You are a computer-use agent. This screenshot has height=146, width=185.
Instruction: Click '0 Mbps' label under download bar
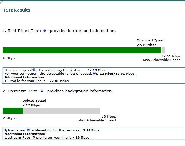click(9, 58)
